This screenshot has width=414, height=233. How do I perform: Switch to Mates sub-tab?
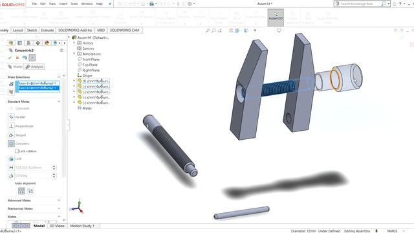point(16,67)
